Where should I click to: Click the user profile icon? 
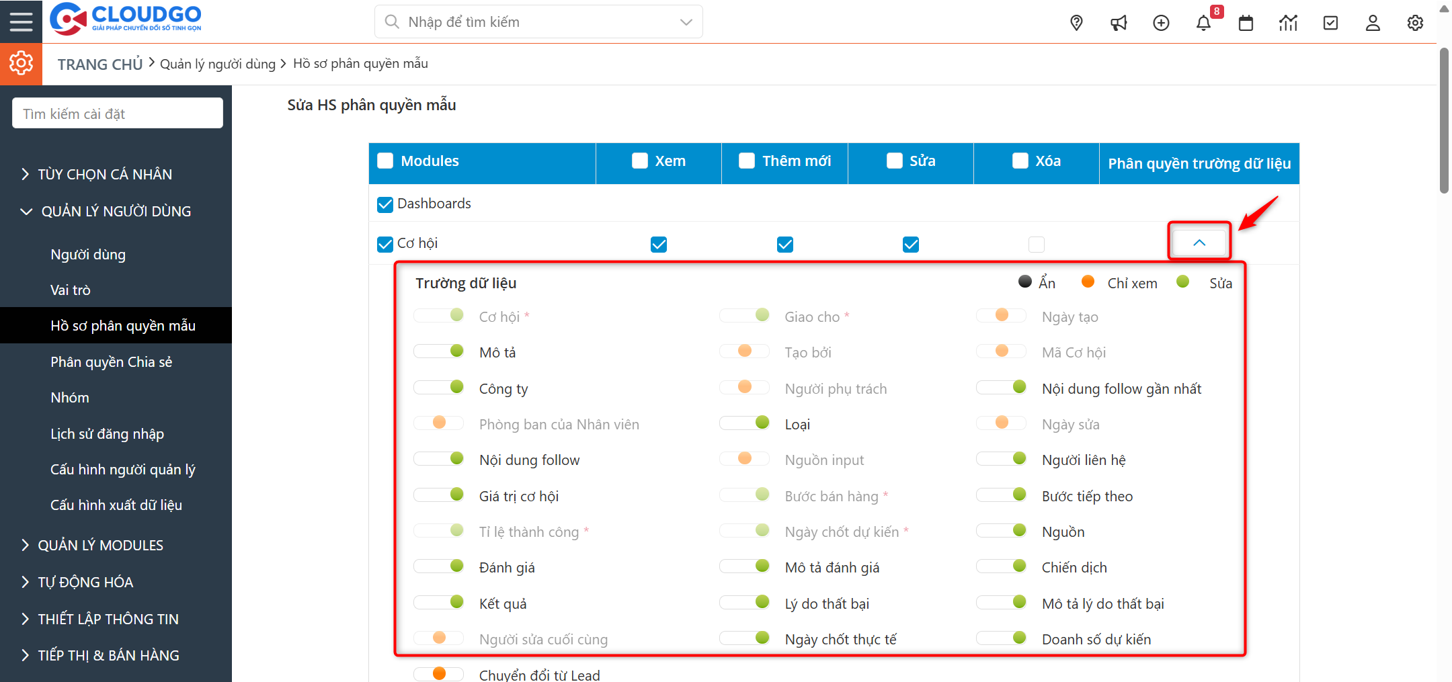click(x=1373, y=23)
